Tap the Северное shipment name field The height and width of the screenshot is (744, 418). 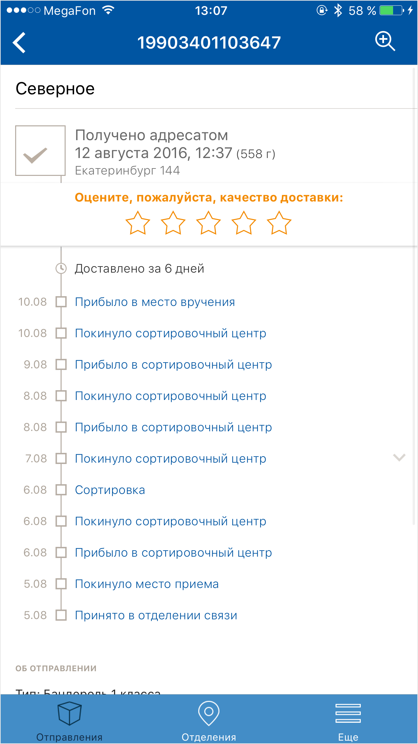pos(55,89)
